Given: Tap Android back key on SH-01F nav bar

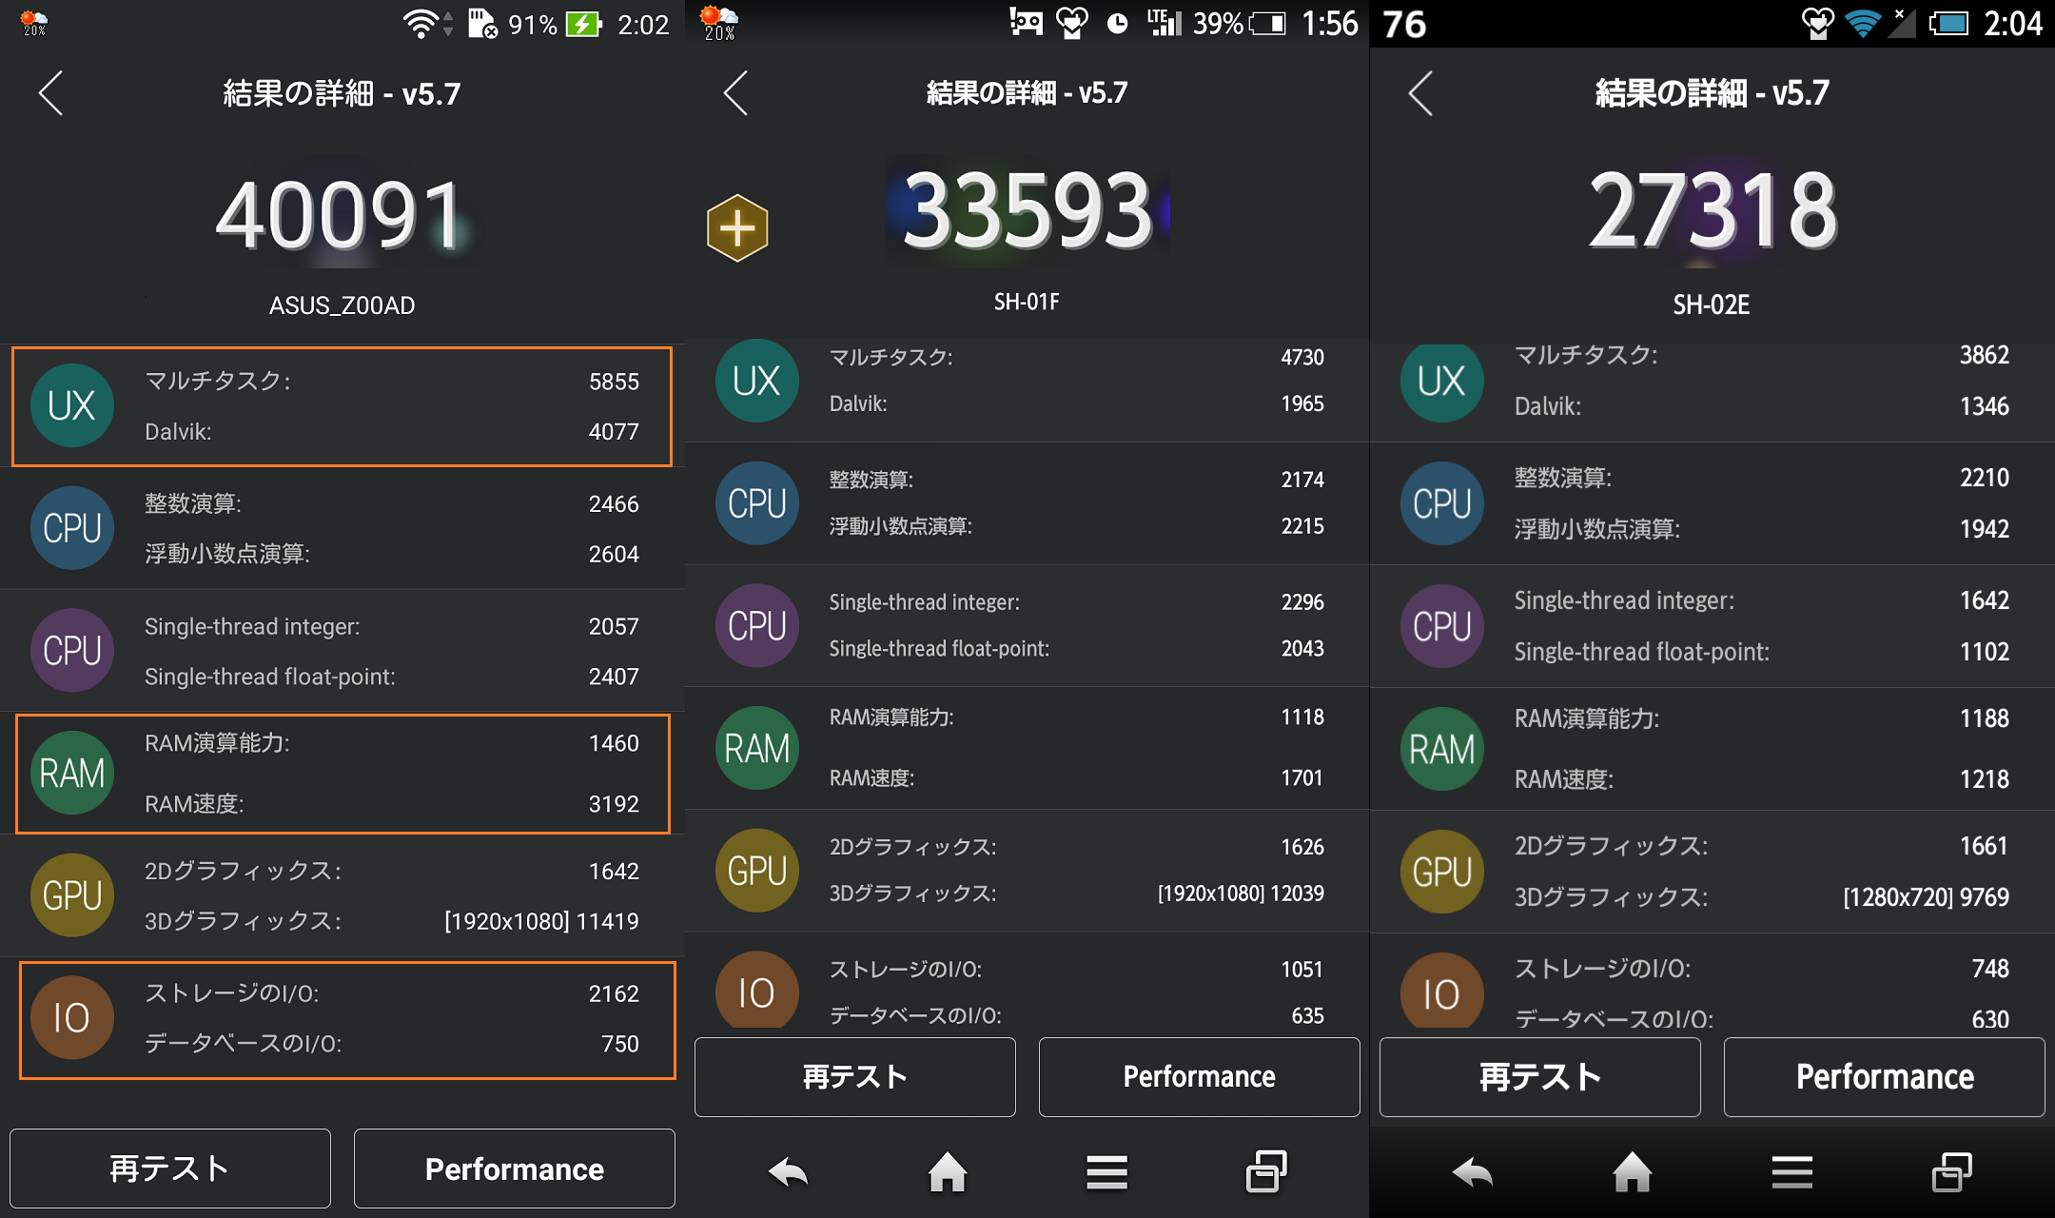Looking at the screenshot, I should 789,1172.
